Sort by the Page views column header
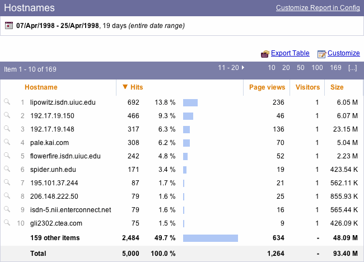Image resolution: width=364 pixels, height=262 pixels. [267, 87]
